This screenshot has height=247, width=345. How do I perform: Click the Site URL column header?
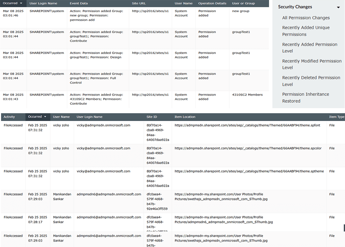(139, 3)
